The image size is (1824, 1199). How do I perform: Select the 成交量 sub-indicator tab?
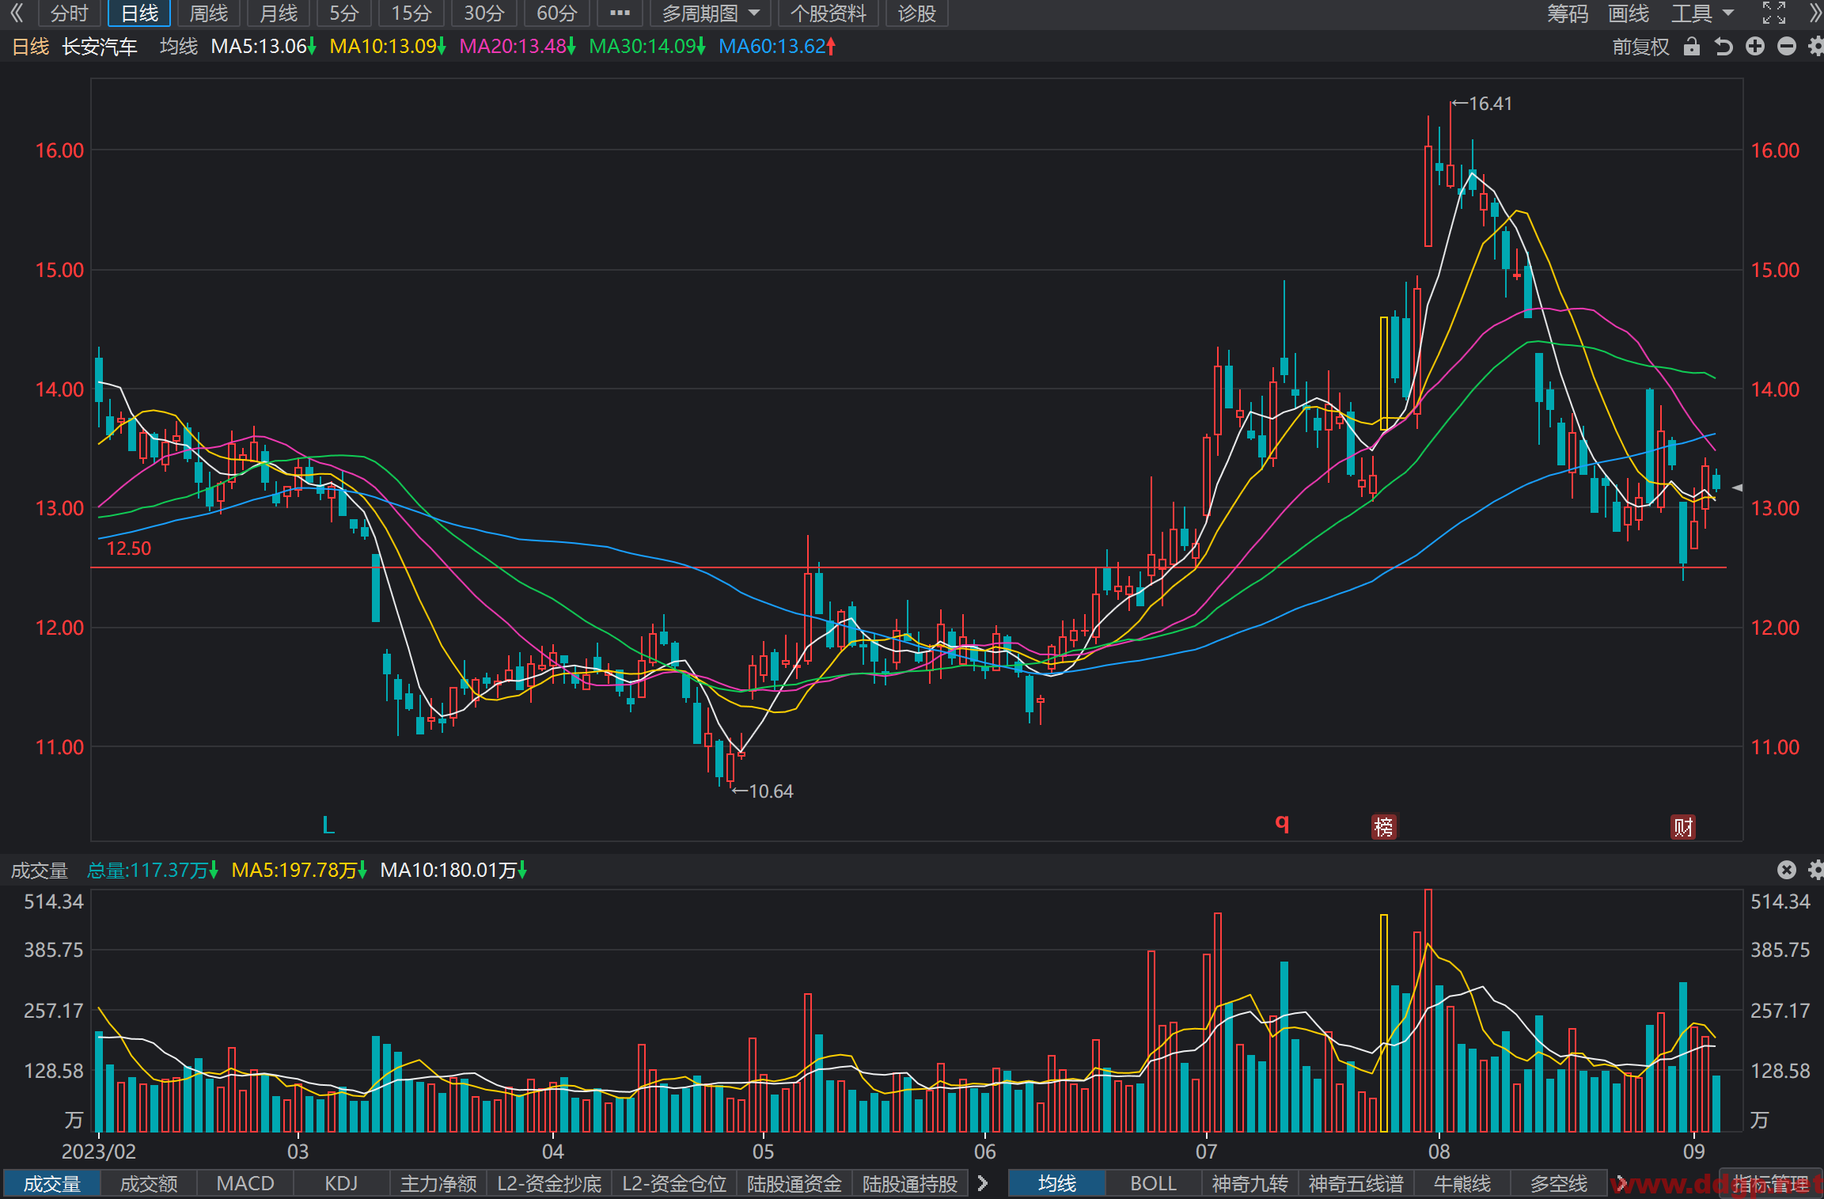point(51,1184)
